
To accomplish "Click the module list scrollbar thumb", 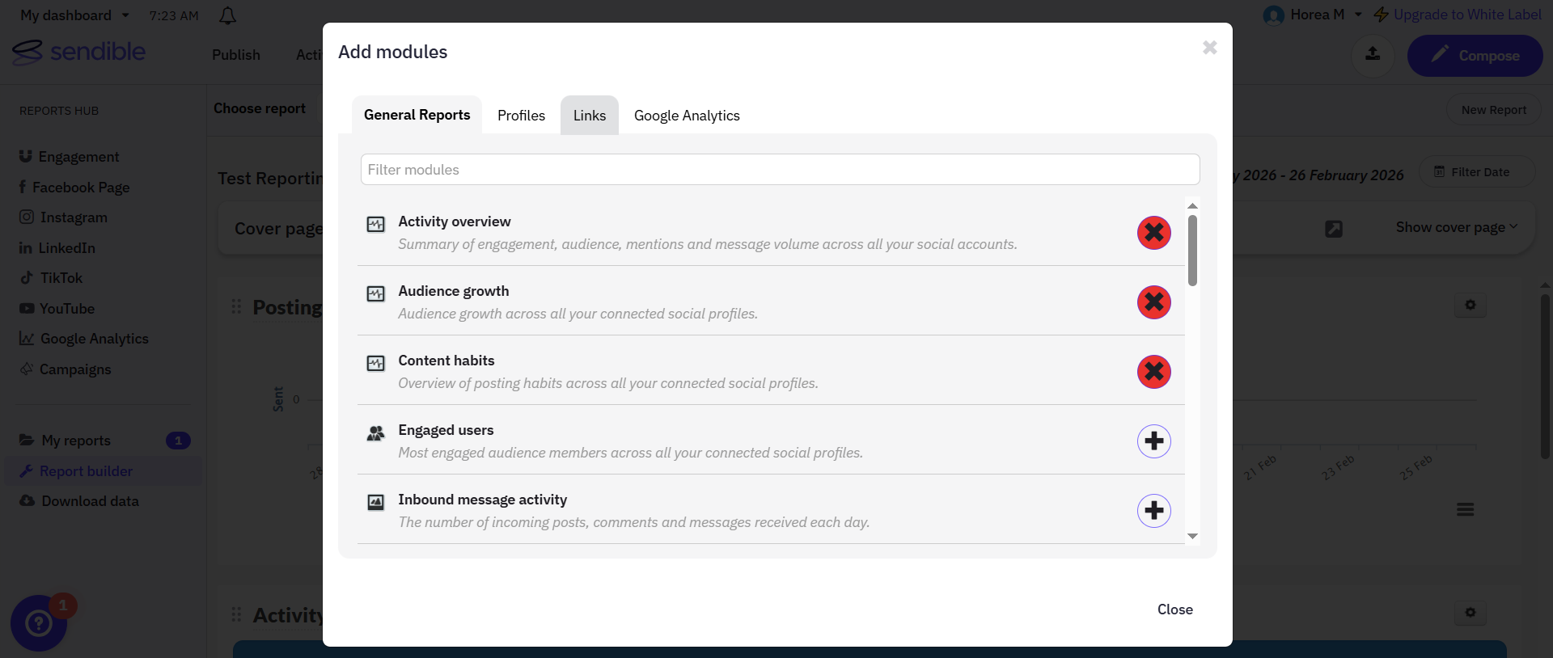I will pyautogui.click(x=1192, y=250).
